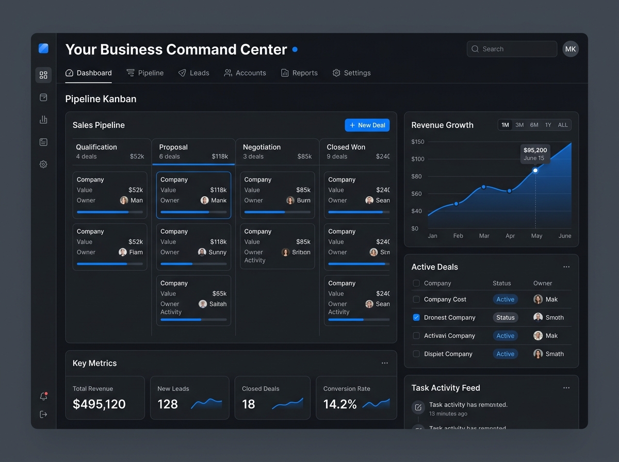Check the Company Cost row checkbox

pos(416,299)
